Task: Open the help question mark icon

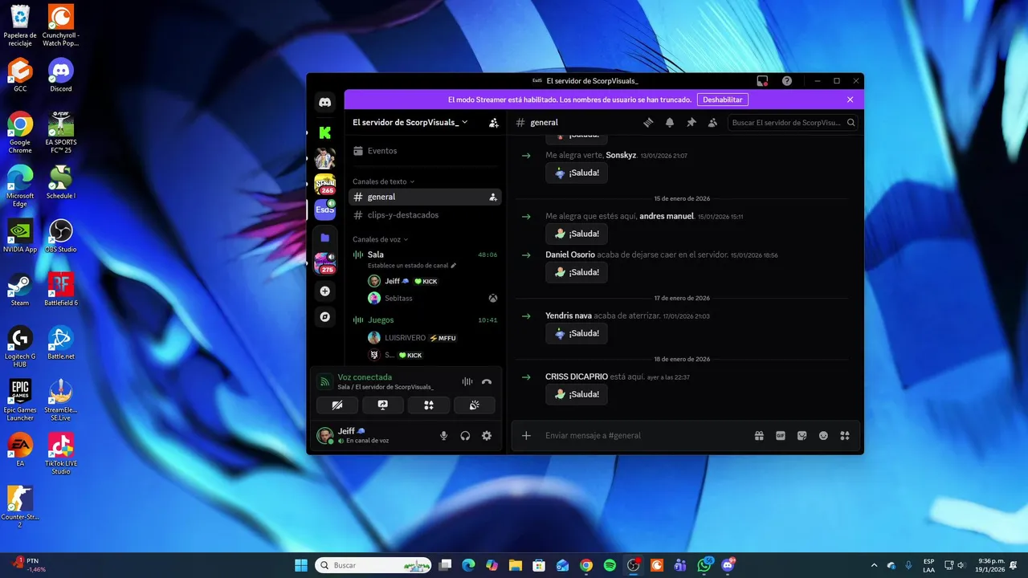Action: point(787,81)
